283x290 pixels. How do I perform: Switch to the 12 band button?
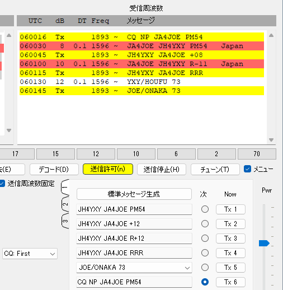(96, 154)
